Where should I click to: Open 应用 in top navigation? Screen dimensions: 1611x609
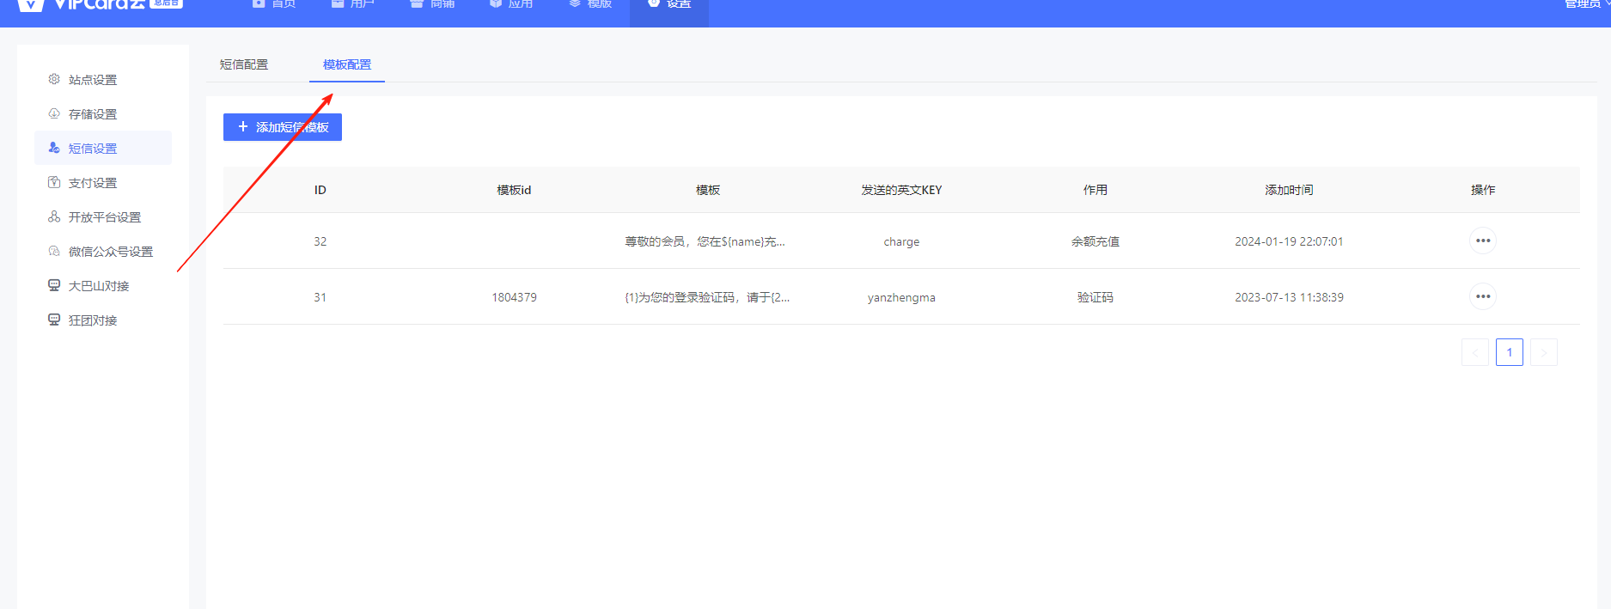pyautogui.click(x=511, y=4)
